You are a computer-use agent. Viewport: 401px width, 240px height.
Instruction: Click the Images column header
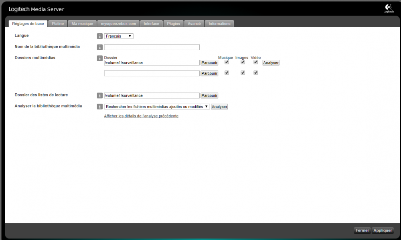242,58
